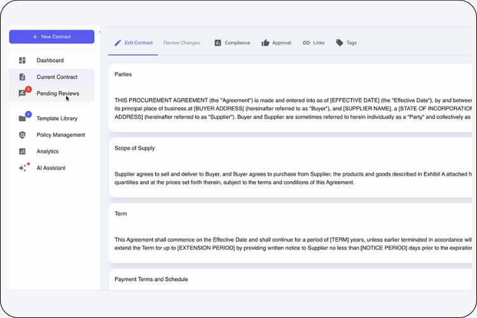Image resolution: width=477 pixels, height=318 pixels.
Task: Select the Policy Management shield icon
Action: coord(22,135)
